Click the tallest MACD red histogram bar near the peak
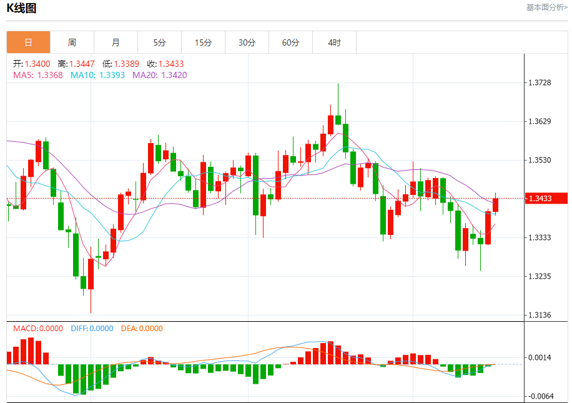 [31, 351]
